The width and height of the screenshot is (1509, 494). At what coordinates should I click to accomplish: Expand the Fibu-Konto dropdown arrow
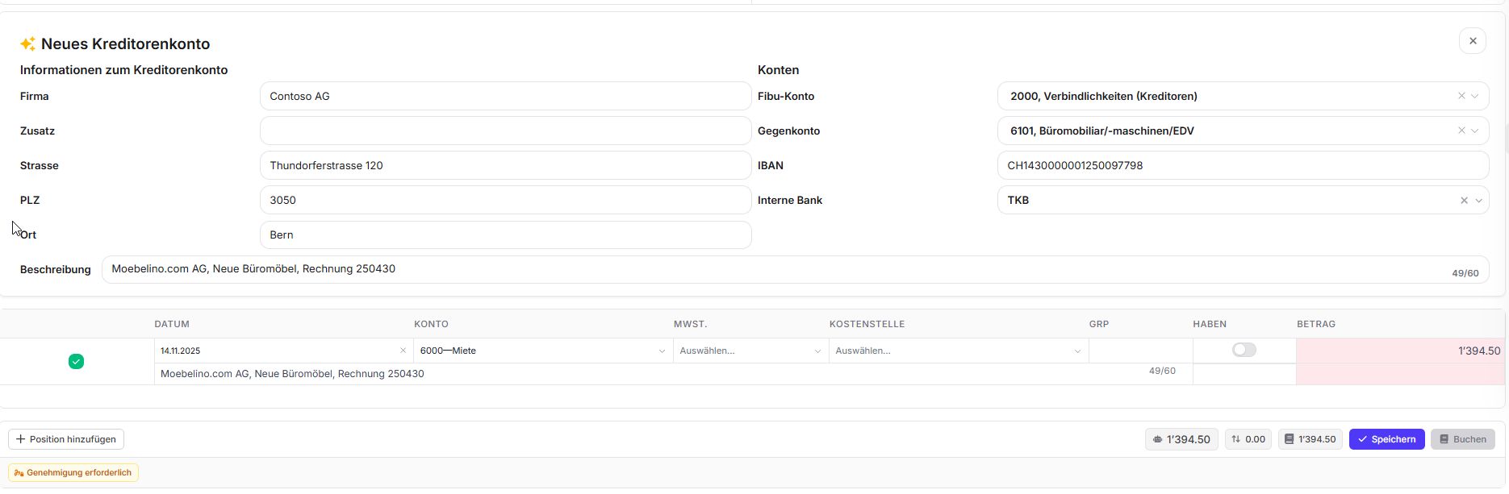(x=1475, y=96)
